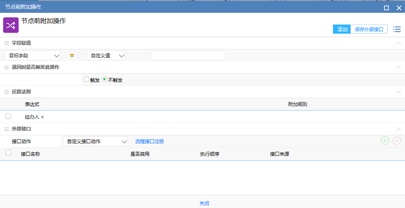Click the 保存外部接口 button
This screenshot has height=208, width=405.
[x=369, y=29]
